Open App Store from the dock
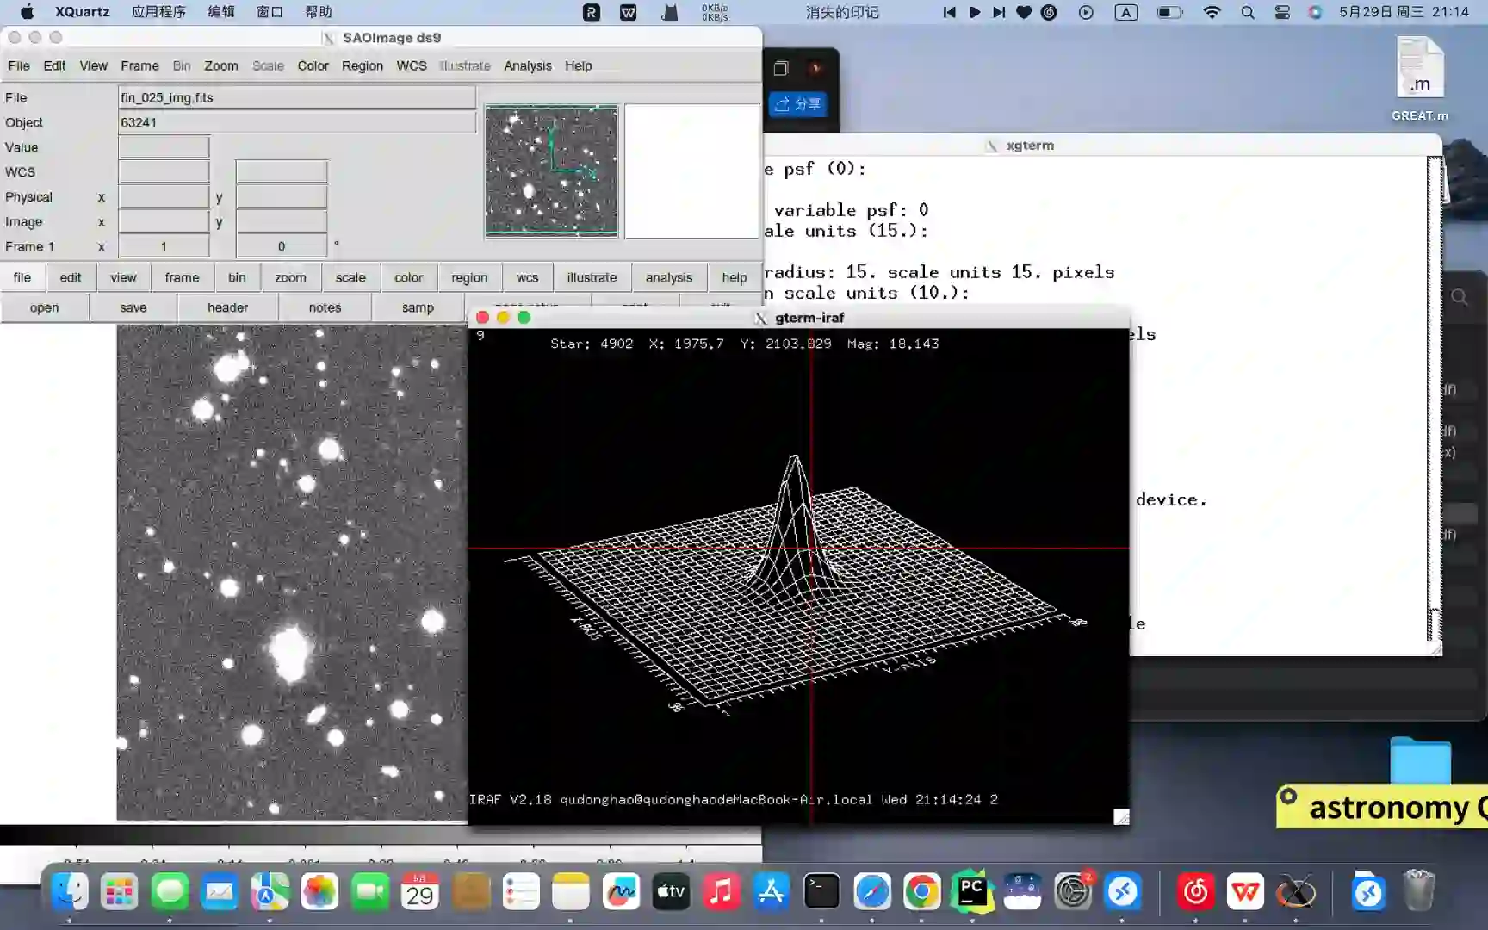The image size is (1488, 930). pyautogui.click(x=772, y=891)
